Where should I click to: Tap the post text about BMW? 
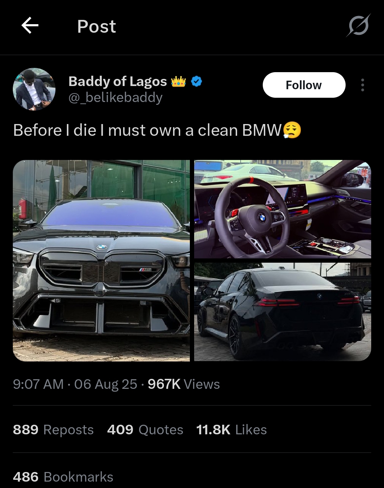pyautogui.click(x=147, y=130)
